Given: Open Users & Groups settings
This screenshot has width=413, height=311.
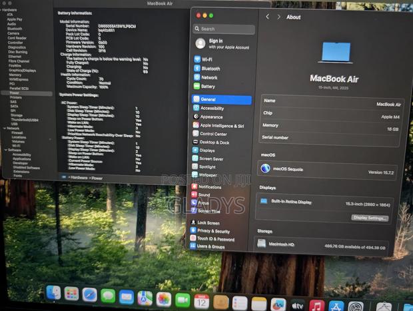Looking at the screenshot, I should click(x=207, y=246).
